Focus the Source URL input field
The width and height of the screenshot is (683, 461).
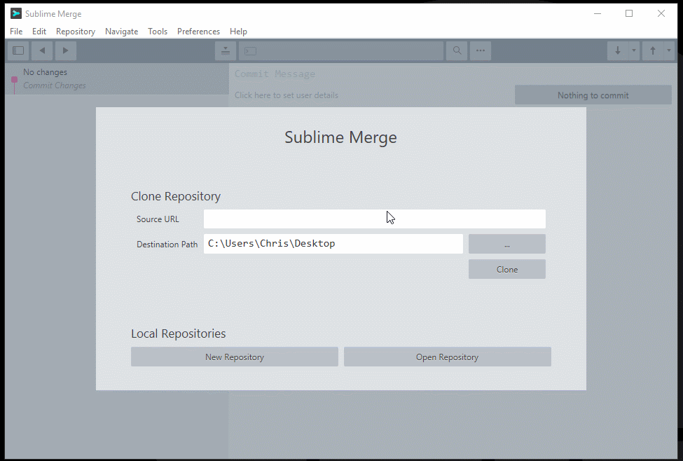pyautogui.click(x=375, y=219)
